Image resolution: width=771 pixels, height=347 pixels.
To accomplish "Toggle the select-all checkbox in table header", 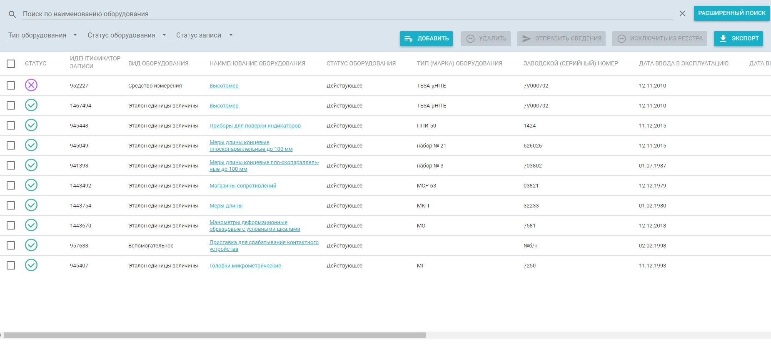I will 11,64.
